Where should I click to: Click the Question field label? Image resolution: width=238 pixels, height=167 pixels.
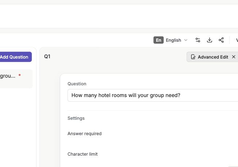coord(77,84)
